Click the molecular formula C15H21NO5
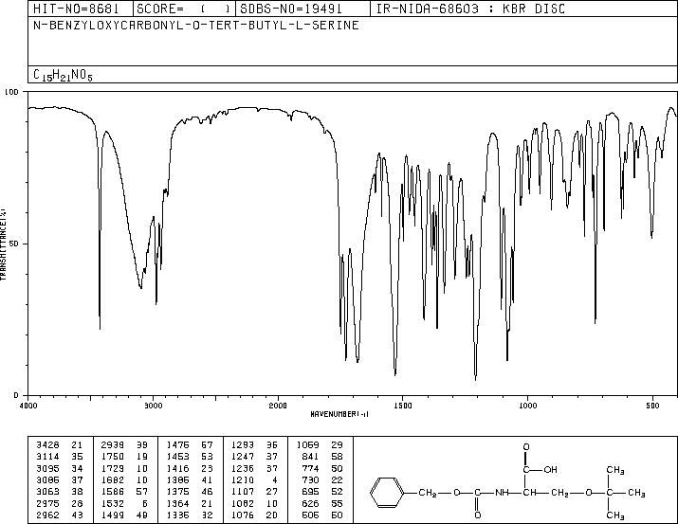Image resolution: width=678 pixels, height=524 pixels. click(x=63, y=75)
